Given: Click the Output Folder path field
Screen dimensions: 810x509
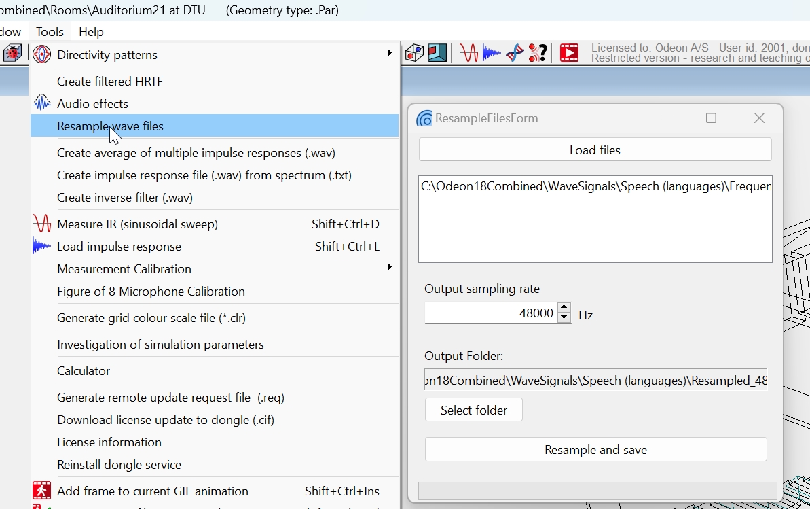Looking at the screenshot, I should [595, 380].
